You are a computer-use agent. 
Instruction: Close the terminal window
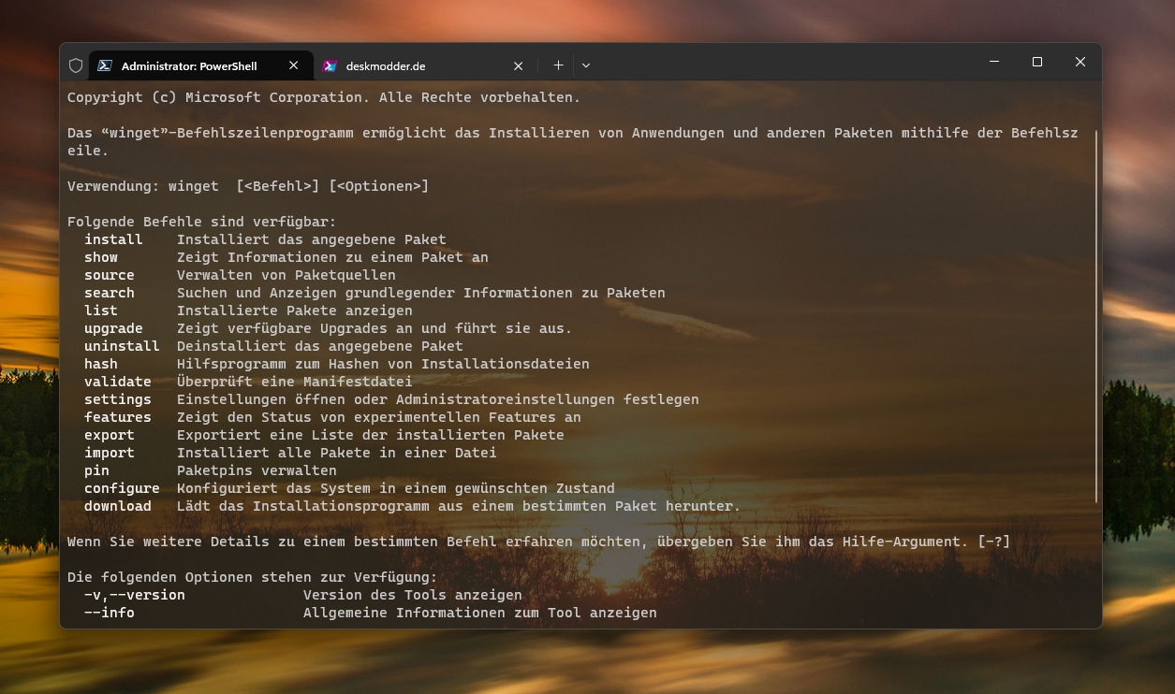click(x=1080, y=62)
